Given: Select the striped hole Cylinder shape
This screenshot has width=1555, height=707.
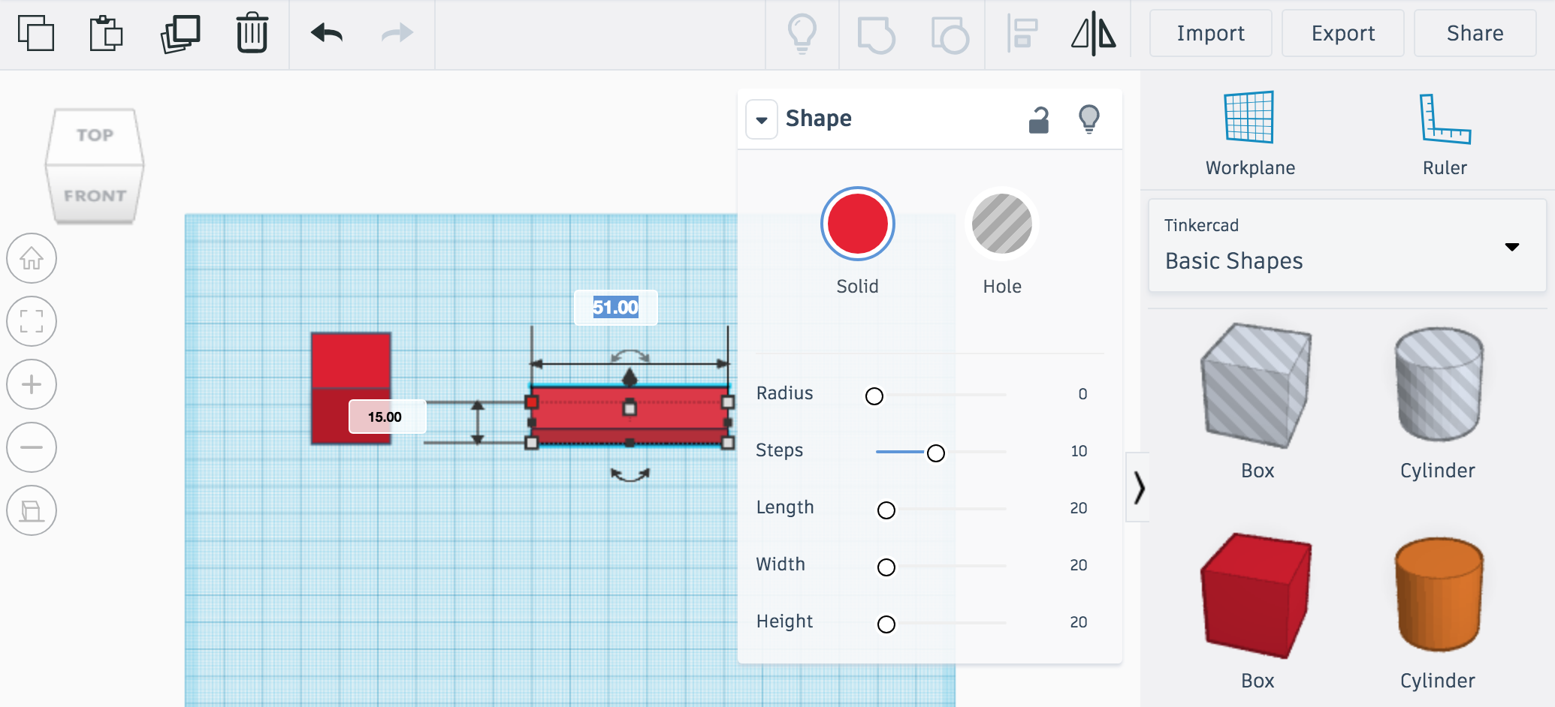Looking at the screenshot, I should click(1438, 384).
